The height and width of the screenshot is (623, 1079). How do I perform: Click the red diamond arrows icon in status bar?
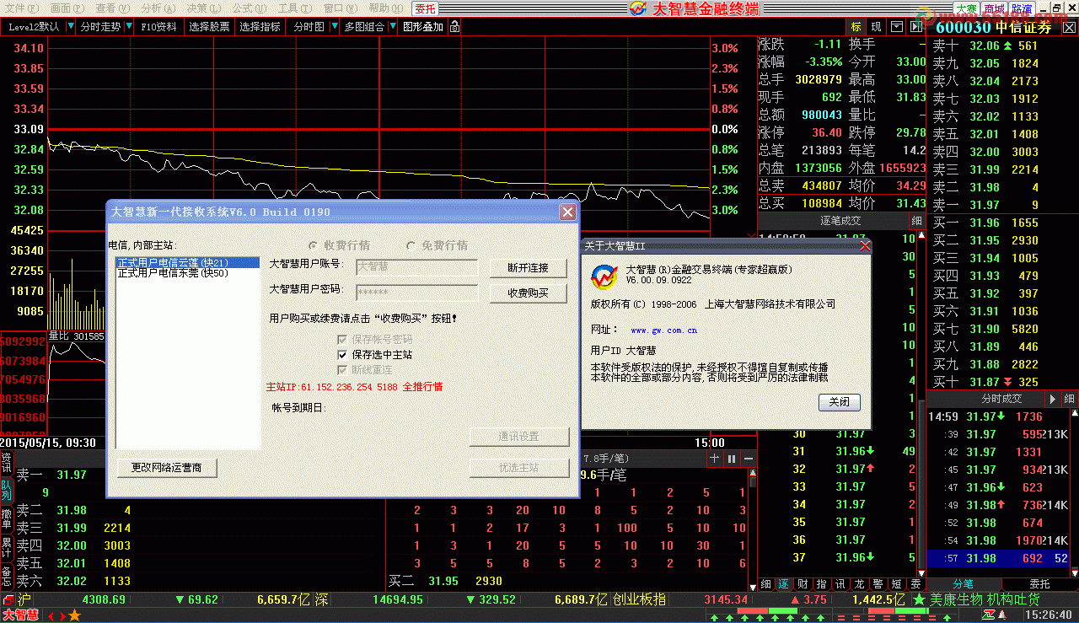tap(55, 615)
